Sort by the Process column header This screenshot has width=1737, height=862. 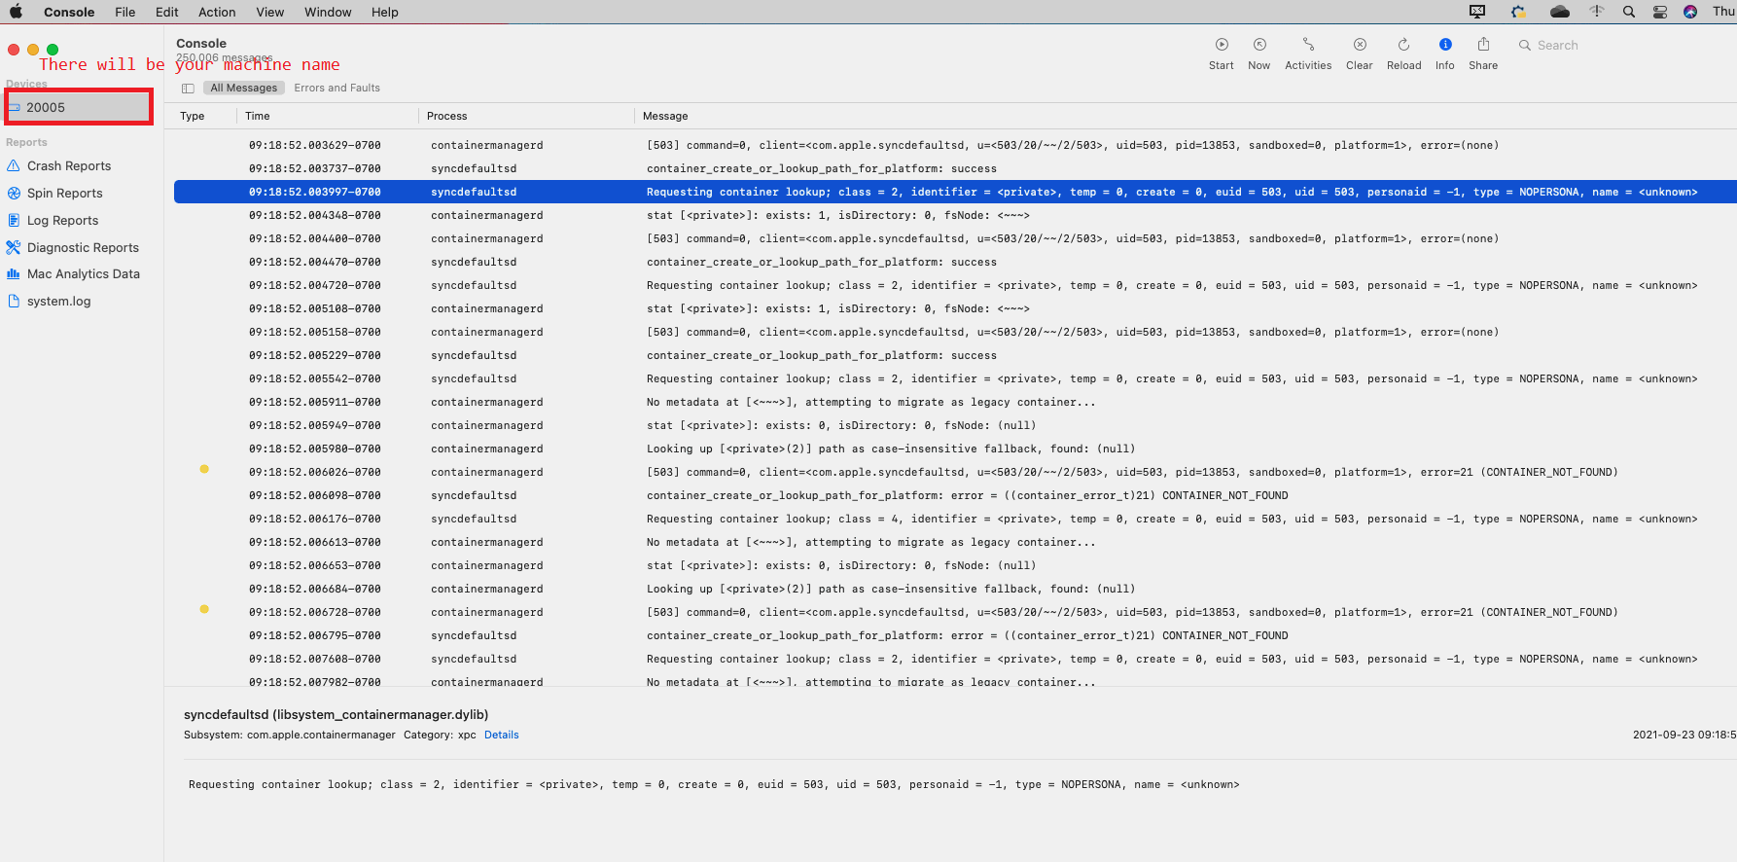click(446, 116)
